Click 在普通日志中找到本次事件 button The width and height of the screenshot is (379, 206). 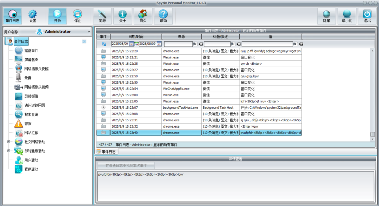pyautogui.click(x=126, y=165)
